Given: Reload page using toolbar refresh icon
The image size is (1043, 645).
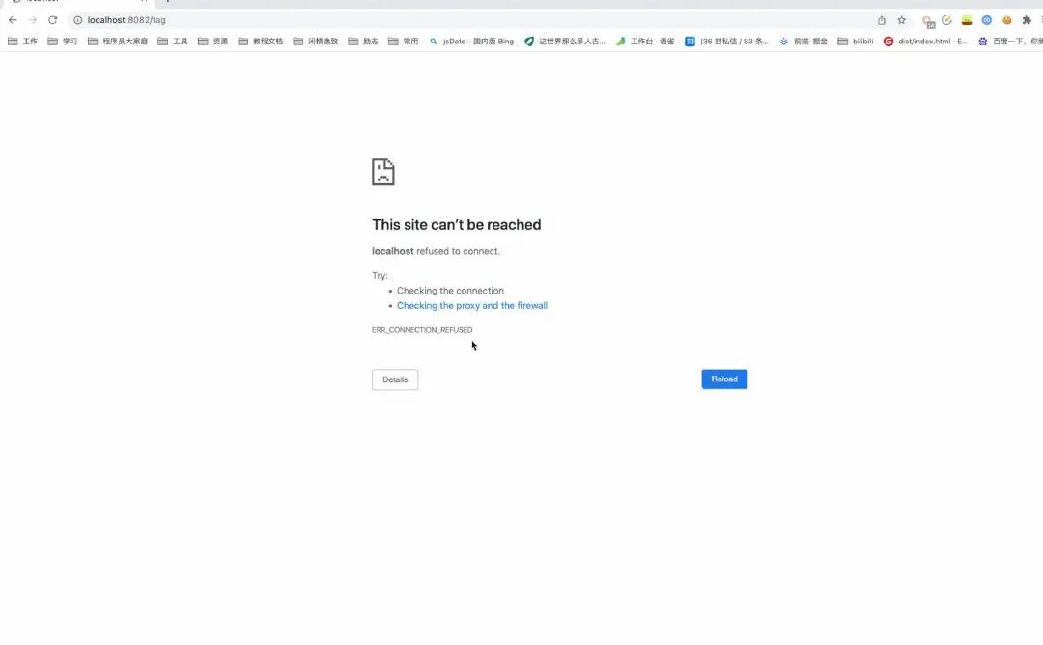Looking at the screenshot, I should 53,20.
